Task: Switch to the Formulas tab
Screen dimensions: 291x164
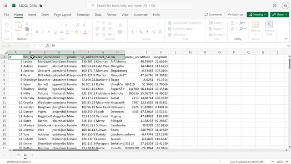Action: (83, 15)
